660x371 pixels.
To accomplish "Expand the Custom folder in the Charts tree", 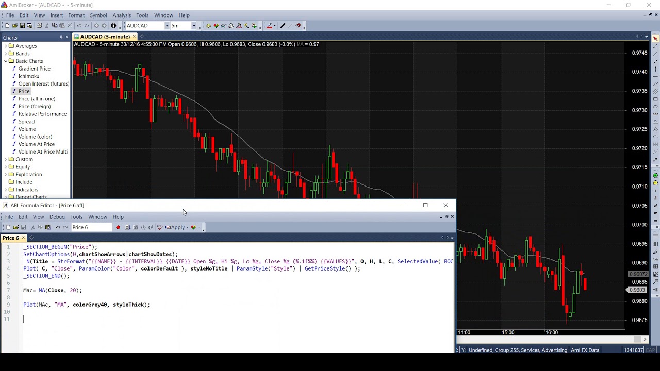I will (6, 159).
